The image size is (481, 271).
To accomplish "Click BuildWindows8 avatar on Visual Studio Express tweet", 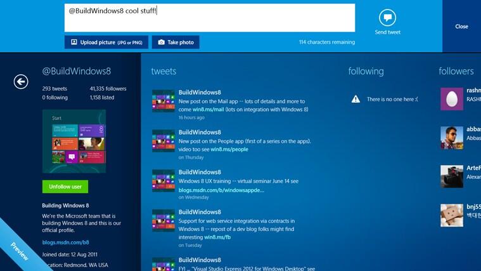I will tap(164, 264).
